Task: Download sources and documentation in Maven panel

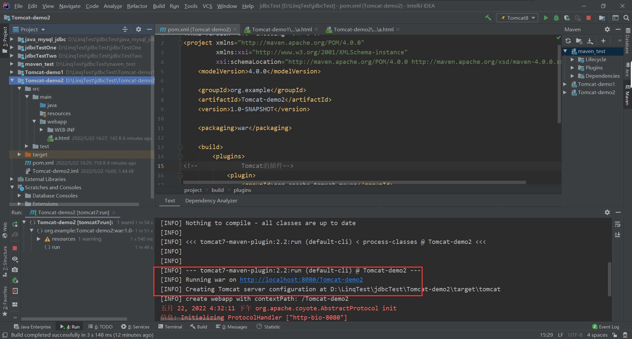Action: click(590, 41)
